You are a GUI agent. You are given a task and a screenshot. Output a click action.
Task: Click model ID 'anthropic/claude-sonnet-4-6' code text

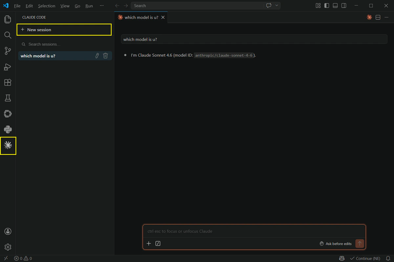pyautogui.click(x=224, y=55)
